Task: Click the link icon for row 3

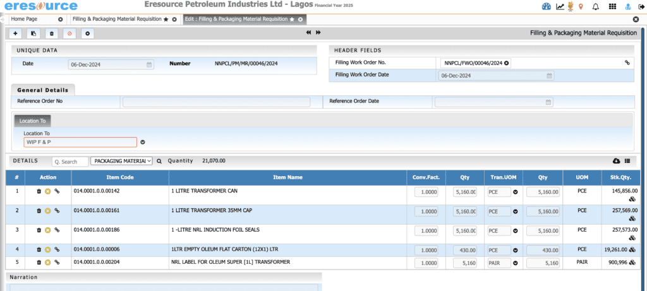Action: tap(56, 230)
